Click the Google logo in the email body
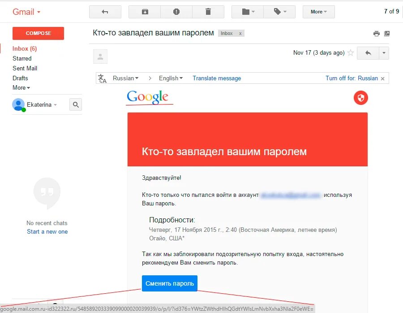The image size is (403, 313). pyautogui.click(x=147, y=97)
